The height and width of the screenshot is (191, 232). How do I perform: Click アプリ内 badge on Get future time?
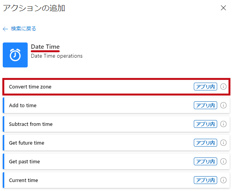[x=205, y=143]
